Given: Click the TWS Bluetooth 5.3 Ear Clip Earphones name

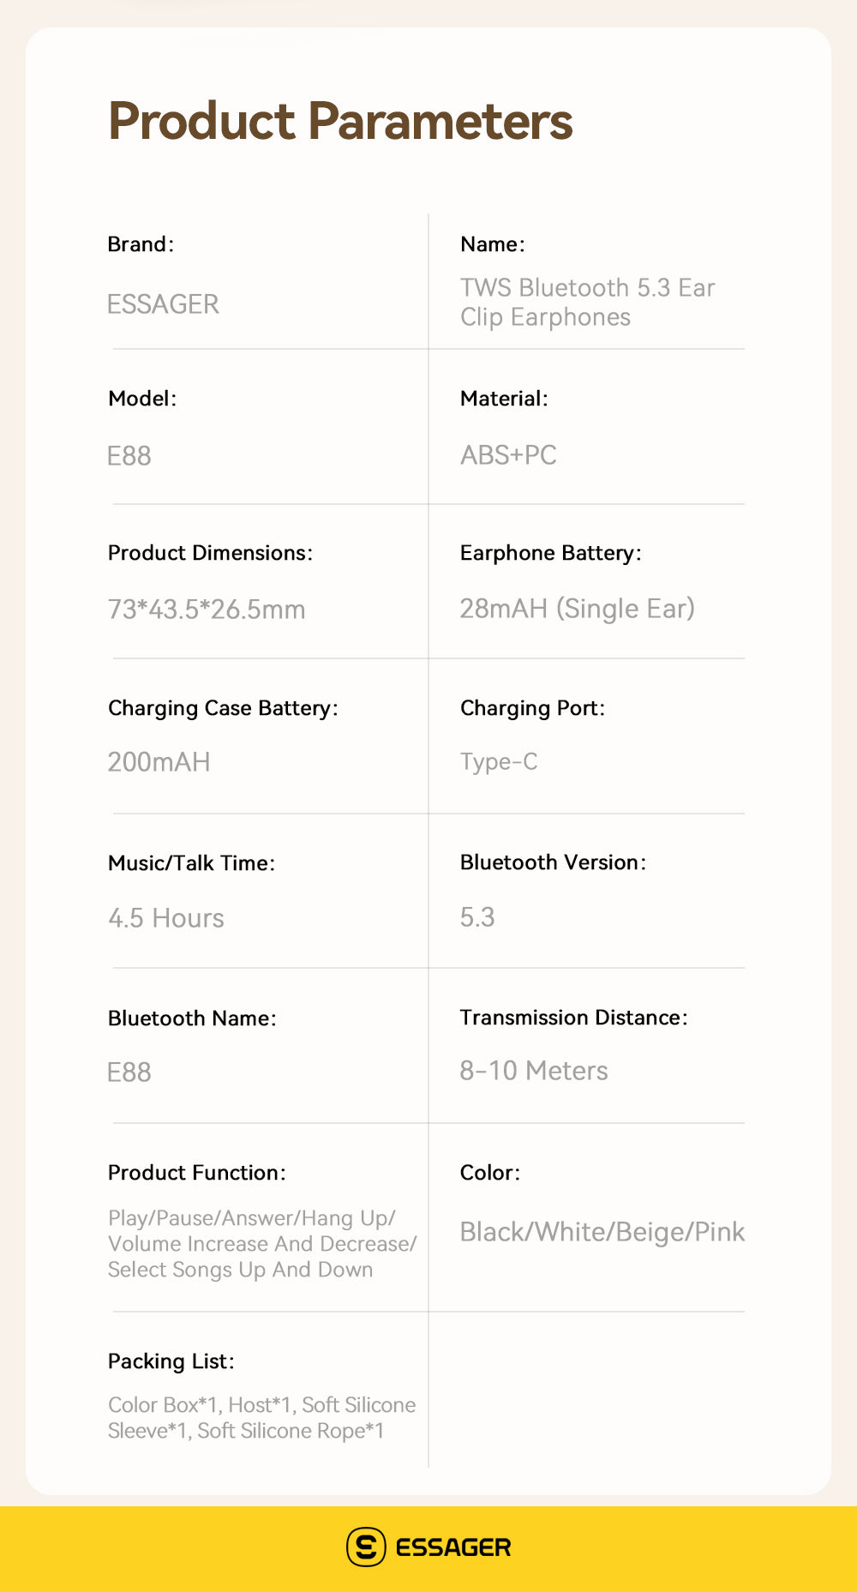Looking at the screenshot, I should (x=587, y=302).
